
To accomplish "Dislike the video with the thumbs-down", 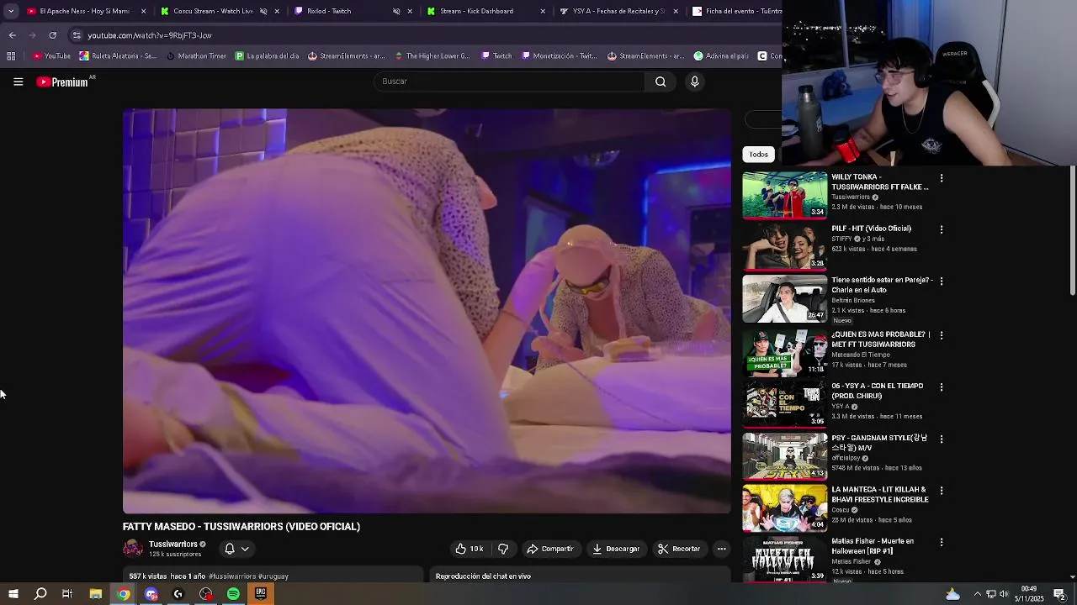I will (503, 549).
